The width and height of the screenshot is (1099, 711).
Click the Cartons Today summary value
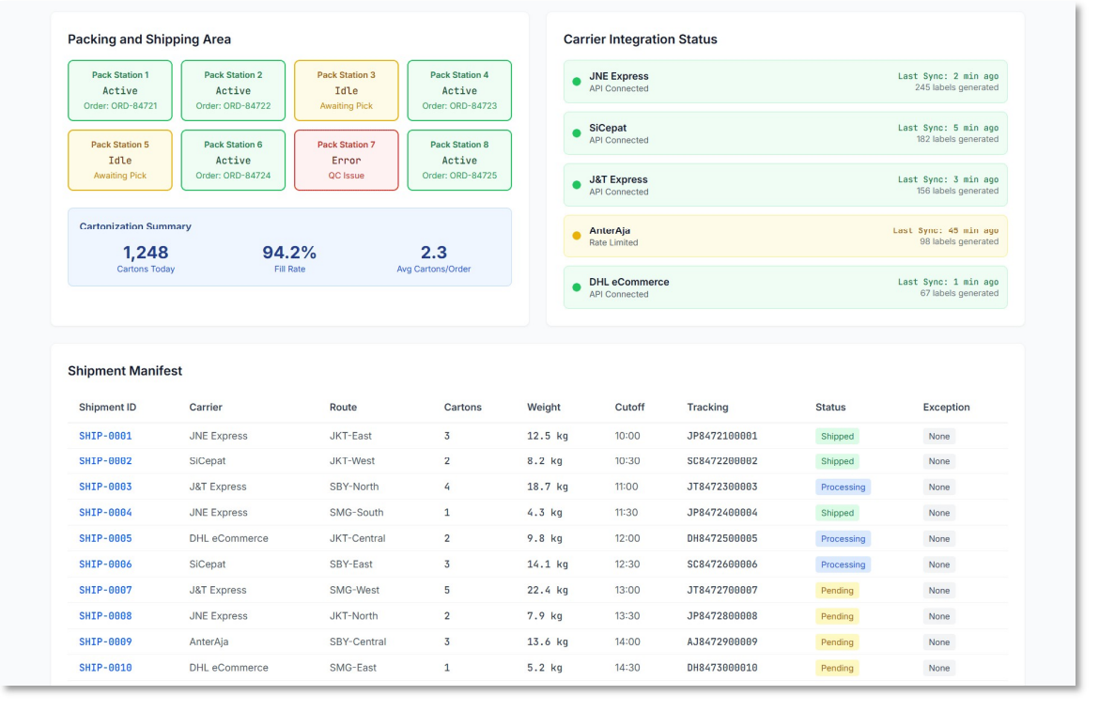click(x=146, y=253)
